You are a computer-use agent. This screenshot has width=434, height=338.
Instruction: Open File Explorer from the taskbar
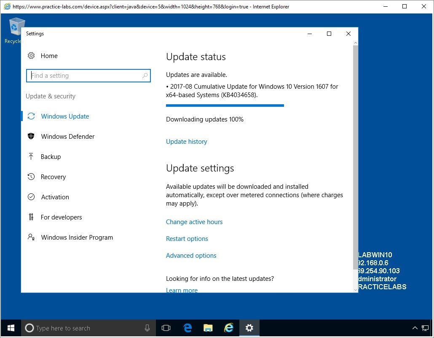pos(208,328)
